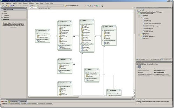
Task: Collapse the Orders entity with its chevron
Action: (x=93, y=21)
